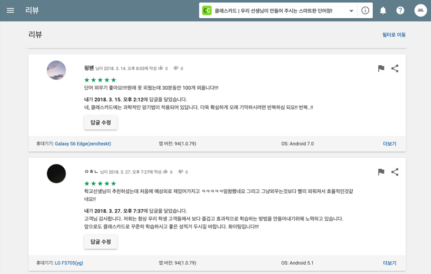Image resolution: width=431 pixels, height=274 pixels.
Task: Flag the first review by 핑팬
Action: [x=381, y=68]
